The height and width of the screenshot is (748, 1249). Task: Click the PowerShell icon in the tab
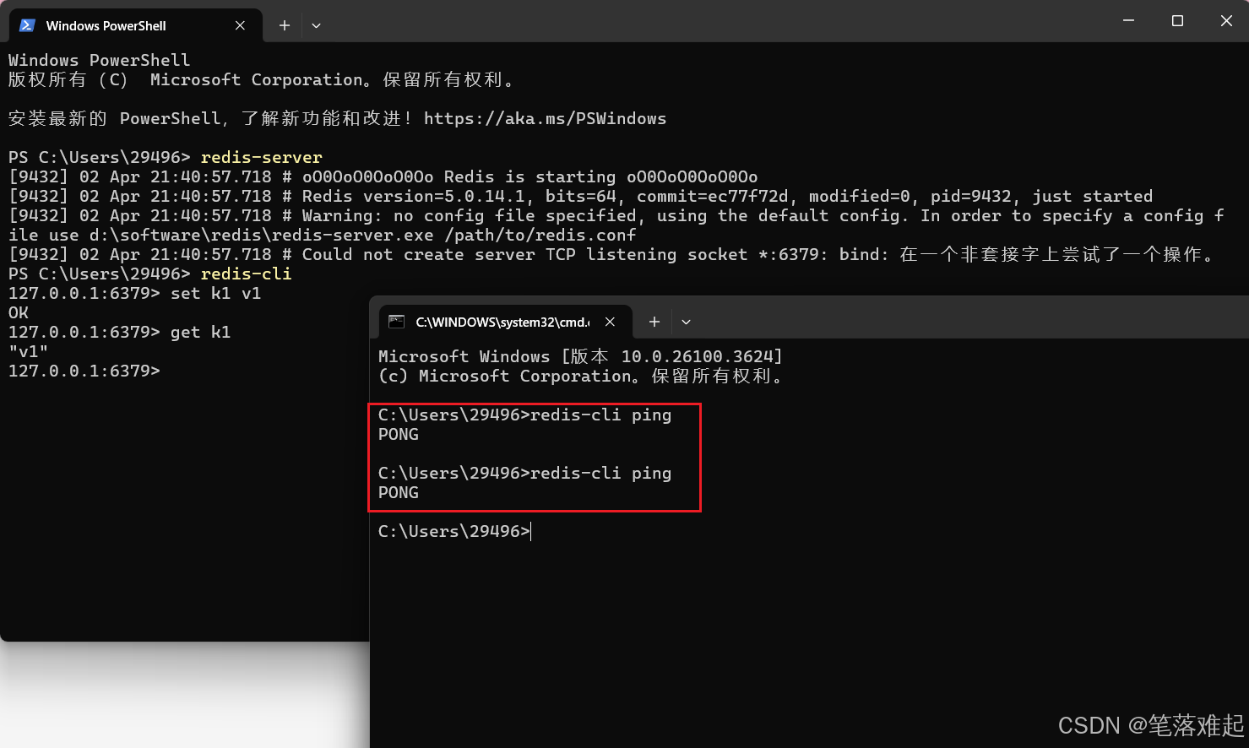(27, 25)
